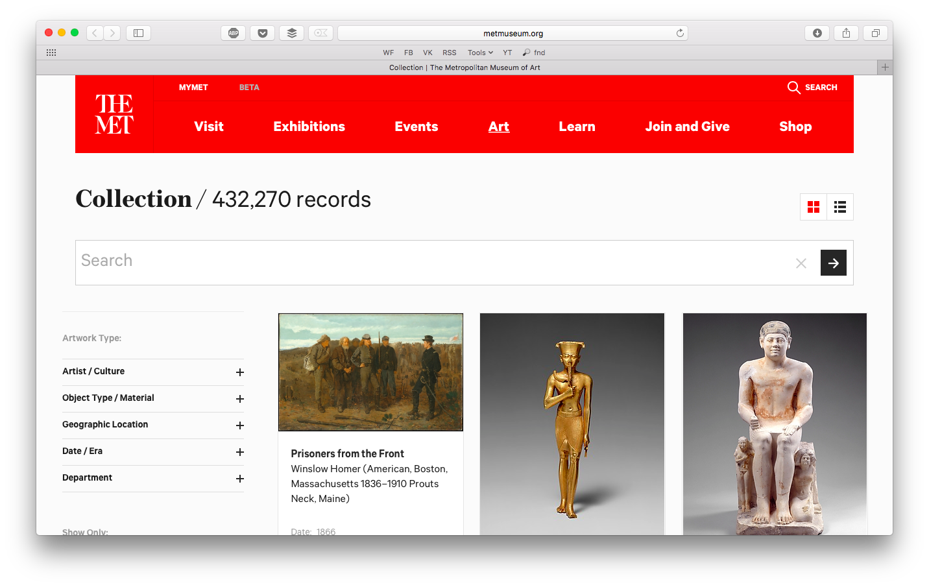This screenshot has width=929, height=587.
Task: Show Safari downloads
Action: pos(817,33)
